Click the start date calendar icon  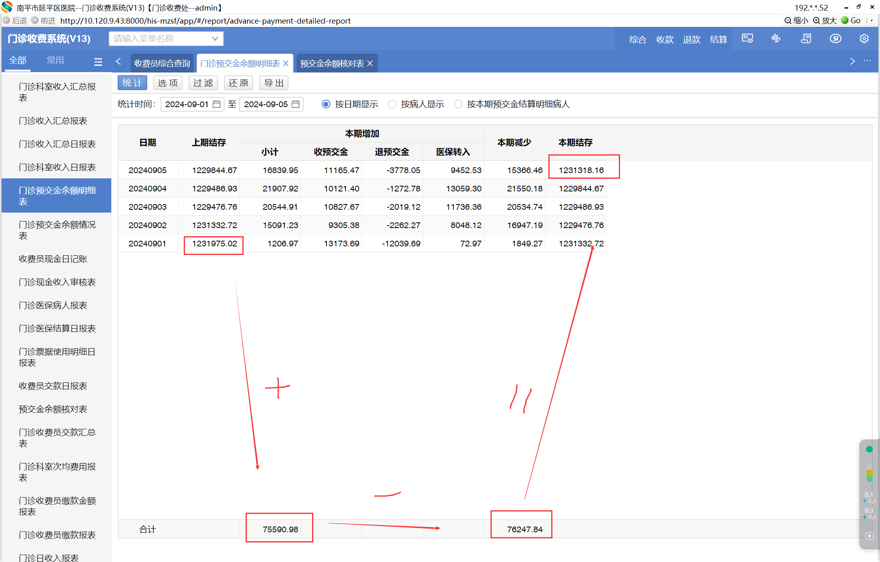tap(217, 104)
